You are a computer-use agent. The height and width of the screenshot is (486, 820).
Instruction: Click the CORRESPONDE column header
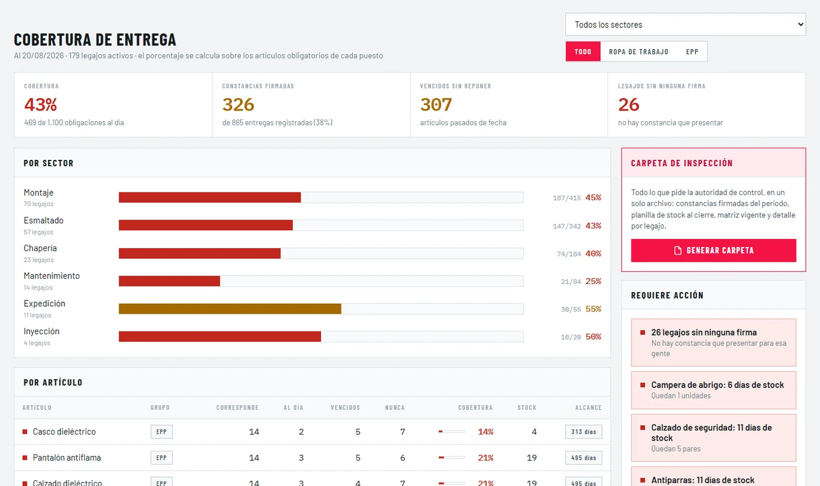[x=238, y=408]
